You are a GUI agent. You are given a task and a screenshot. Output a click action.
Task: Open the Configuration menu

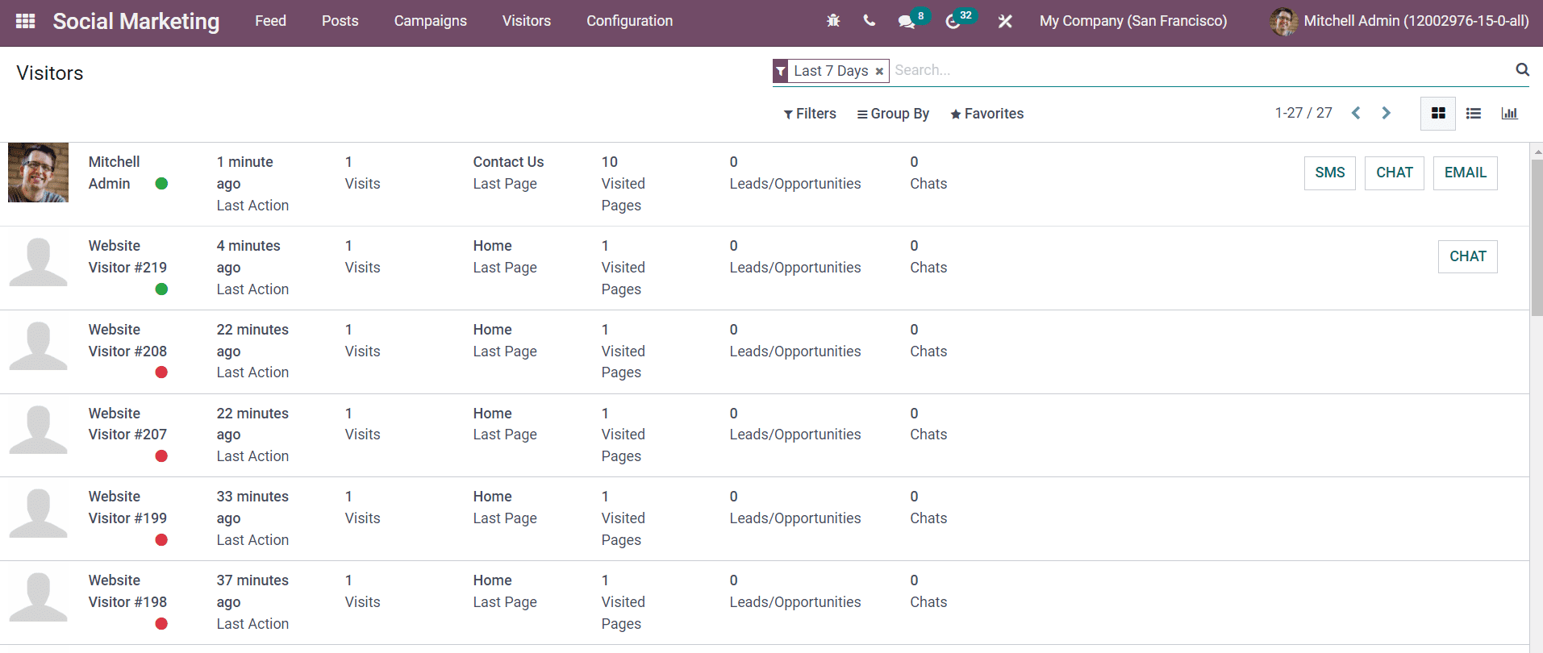(x=629, y=21)
